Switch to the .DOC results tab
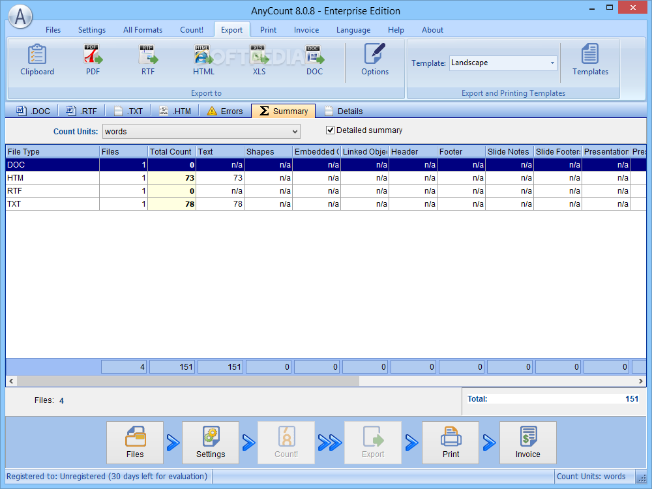Screen dimensions: 652x489 click(x=33, y=111)
